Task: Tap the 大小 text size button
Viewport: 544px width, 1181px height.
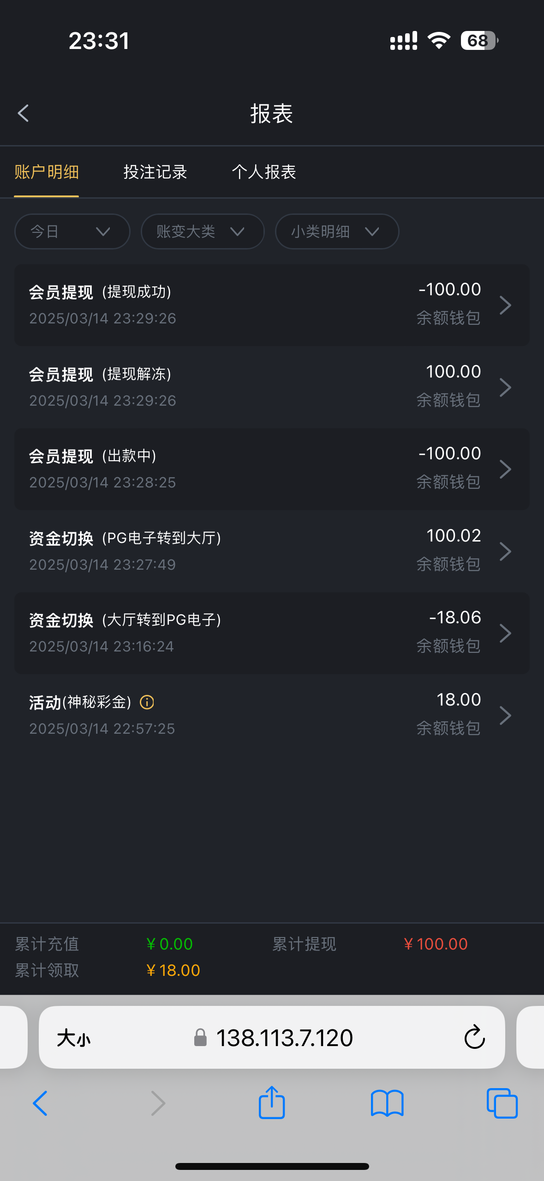Action: (x=74, y=1038)
